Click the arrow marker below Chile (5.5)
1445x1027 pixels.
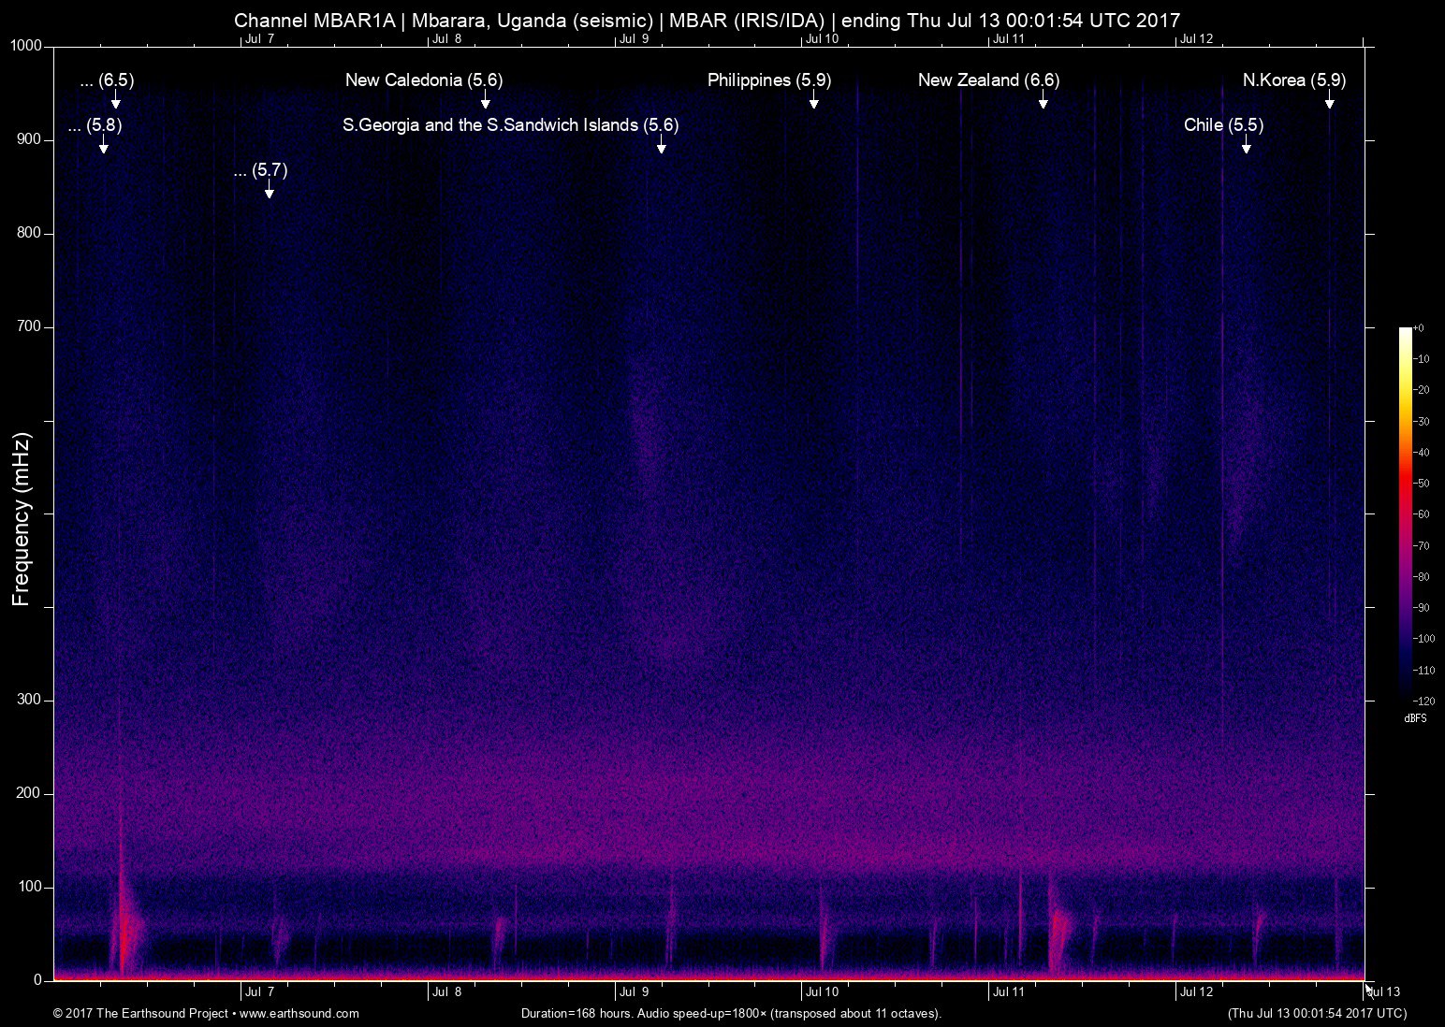[1246, 146]
